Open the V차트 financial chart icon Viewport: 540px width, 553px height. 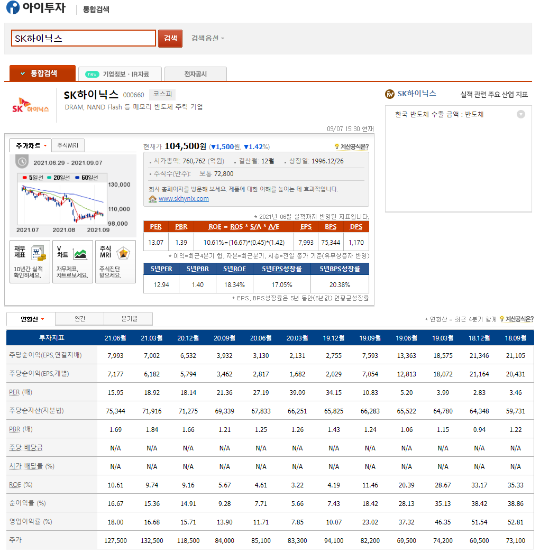[72, 261]
